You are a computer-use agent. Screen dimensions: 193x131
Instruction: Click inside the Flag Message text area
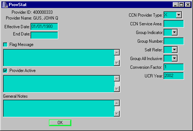pos(59,58)
